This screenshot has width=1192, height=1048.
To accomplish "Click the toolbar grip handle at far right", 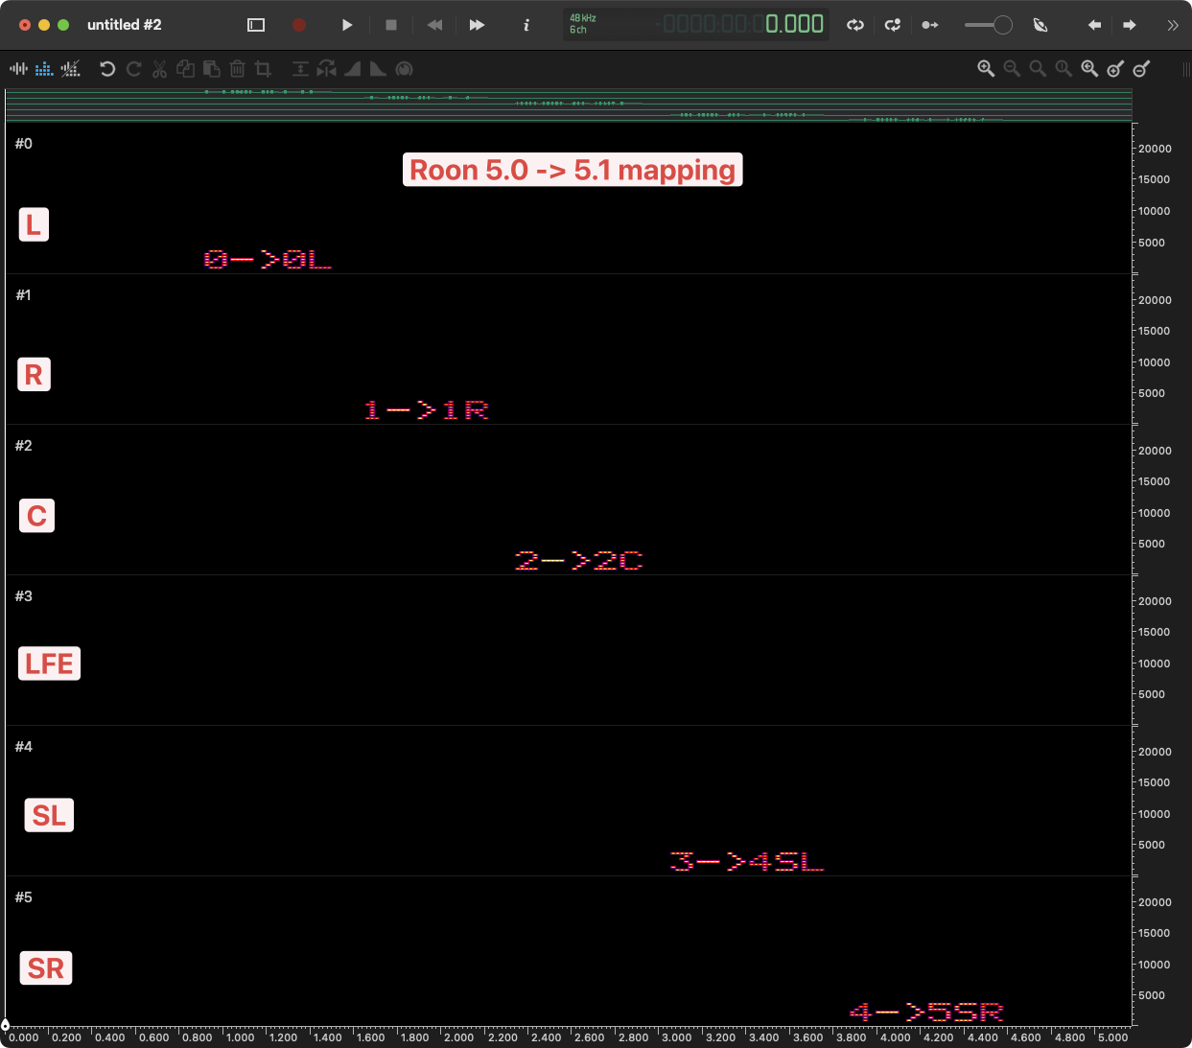I will 1186,69.
